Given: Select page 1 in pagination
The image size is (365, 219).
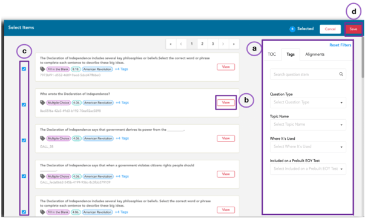Looking at the screenshot, I should coord(192,44).
